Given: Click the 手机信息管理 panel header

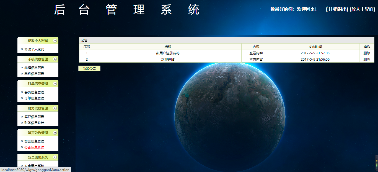Looking at the screenshot, I should click(x=38, y=59).
